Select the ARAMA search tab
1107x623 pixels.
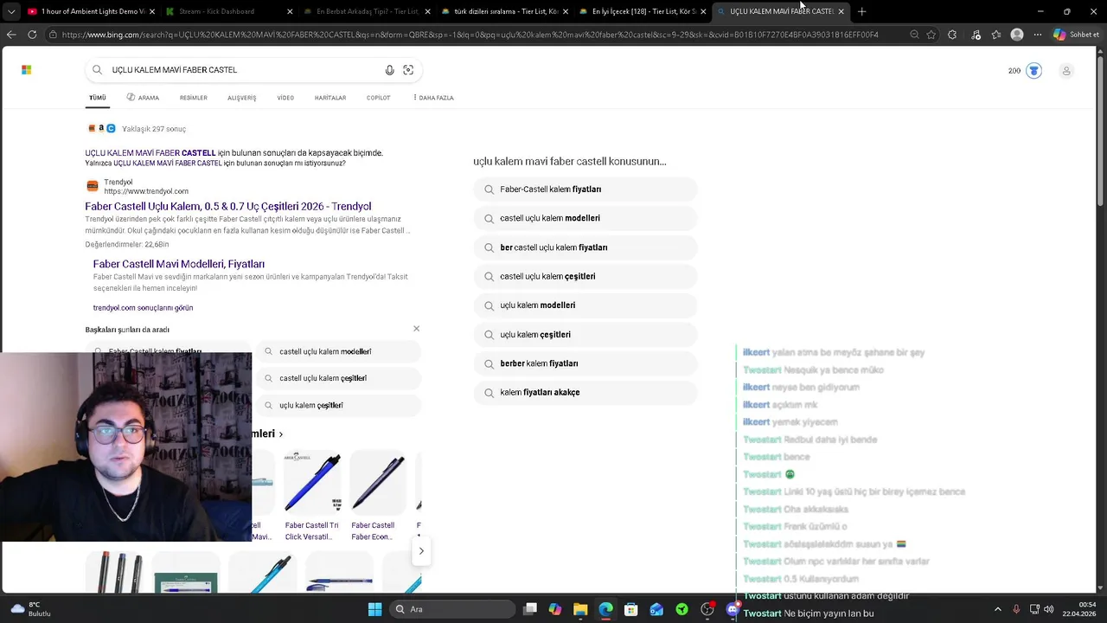click(x=143, y=98)
